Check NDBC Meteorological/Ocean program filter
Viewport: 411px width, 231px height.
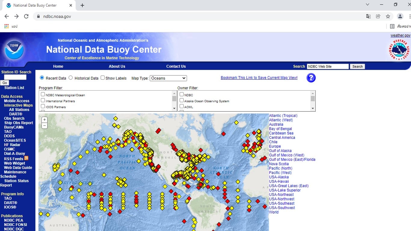point(43,94)
